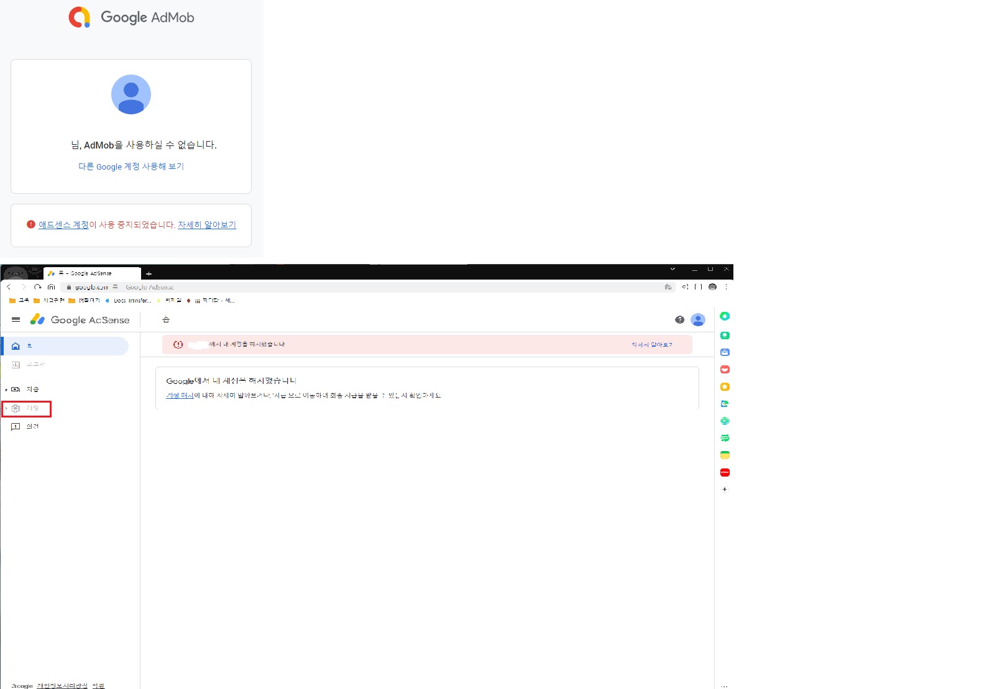The width and height of the screenshot is (1005, 689).
Task: Open the privacy policy footer link
Action: [62, 686]
